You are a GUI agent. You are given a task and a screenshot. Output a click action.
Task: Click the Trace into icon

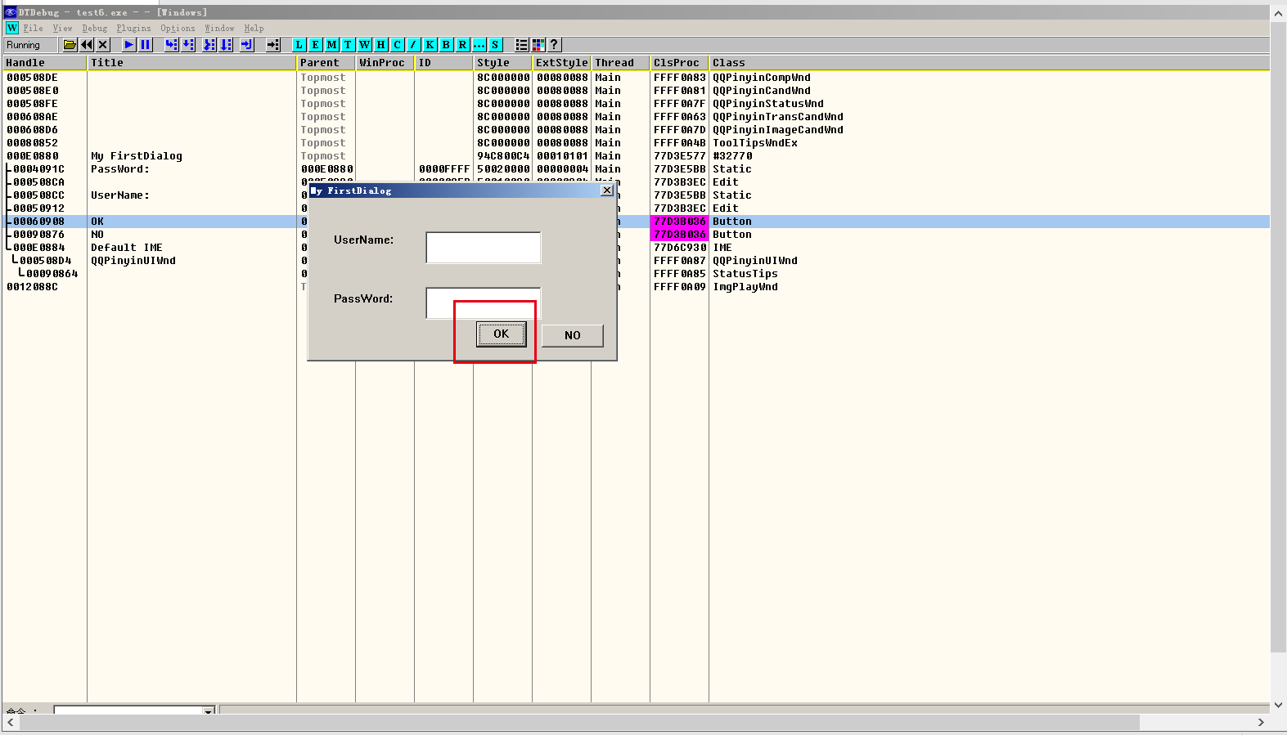click(x=209, y=45)
